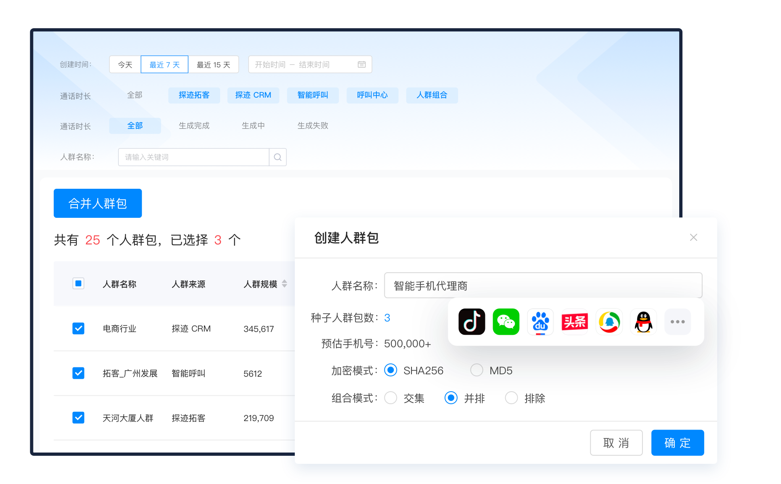Uncheck the 电商行业 row checkbox
The image size is (781, 484).
(x=78, y=329)
